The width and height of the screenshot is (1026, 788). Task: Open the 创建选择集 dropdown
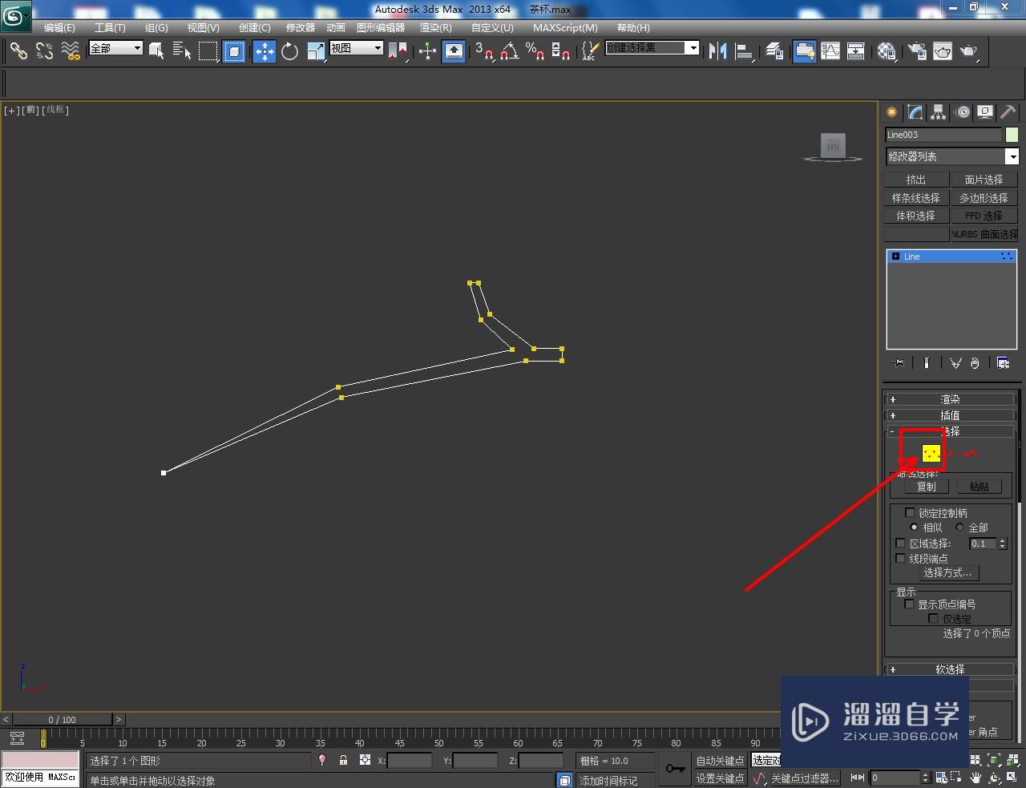click(x=652, y=48)
